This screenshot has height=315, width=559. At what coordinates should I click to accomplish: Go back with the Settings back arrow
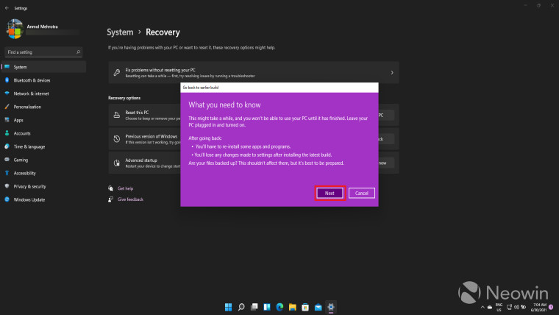(x=7, y=8)
